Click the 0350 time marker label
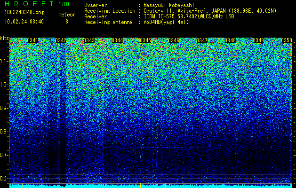 287,40
